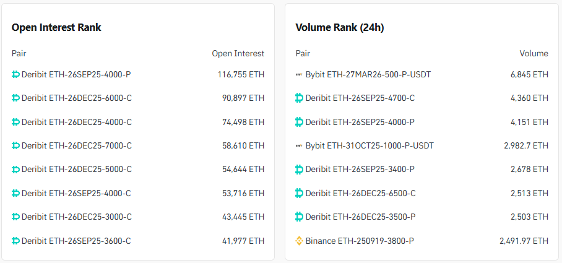This screenshot has width=562, height=263.
Task: Select the 41,977 ETH open interest value
Action: 243,241
